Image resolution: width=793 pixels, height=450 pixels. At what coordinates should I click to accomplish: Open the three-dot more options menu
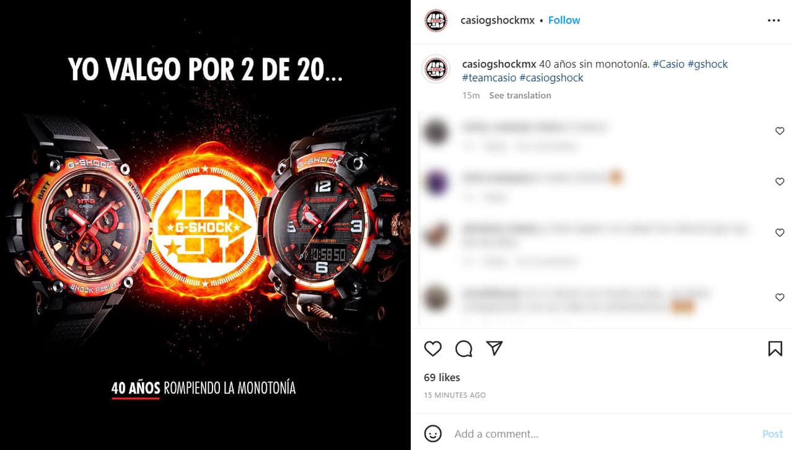click(x=774, y=20)
